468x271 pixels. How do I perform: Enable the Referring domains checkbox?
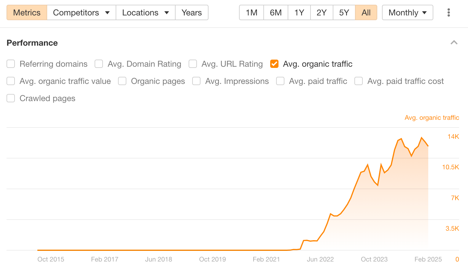click(11, 64)
